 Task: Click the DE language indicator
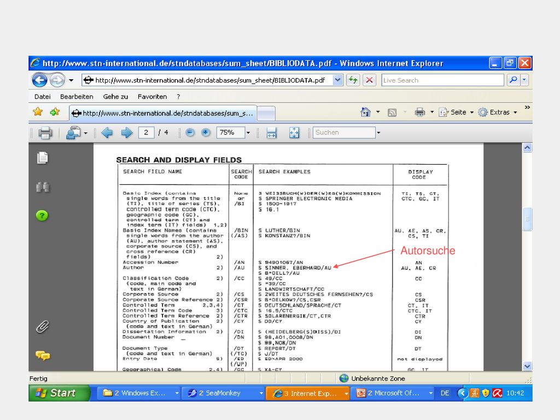point(445,393)
